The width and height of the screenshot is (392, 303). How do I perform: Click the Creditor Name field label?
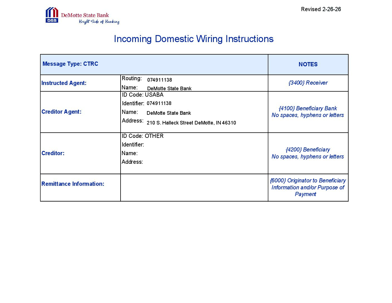point(129,153)
